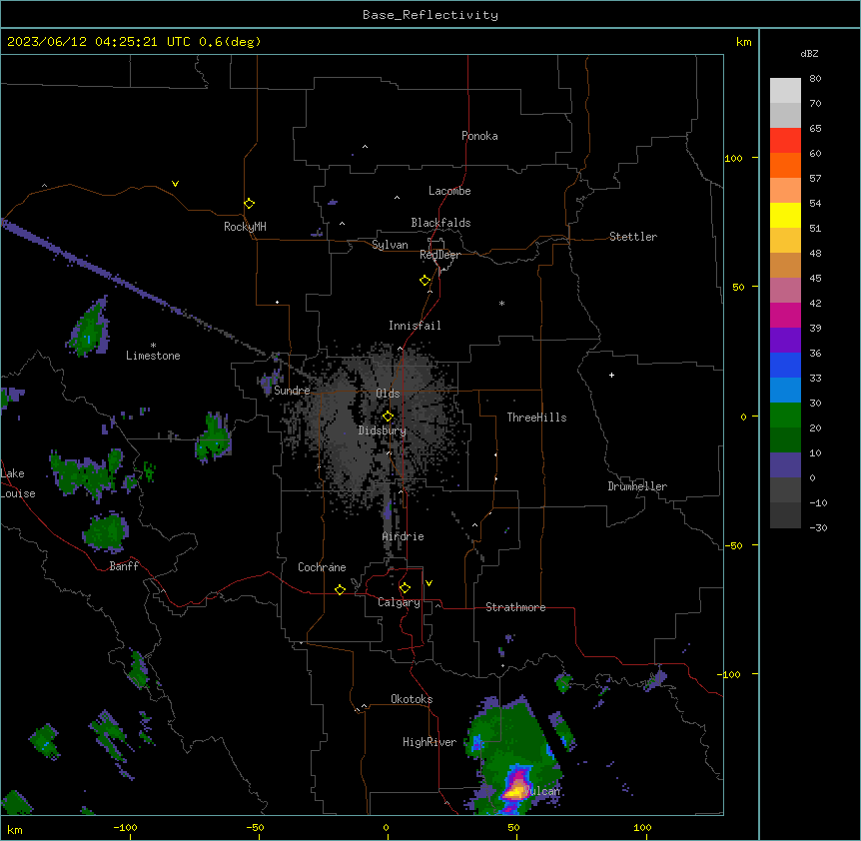Click the green 30 dBZ legend swatch
This screenshot has height=841, width=861.
click(x=785, y=416)
